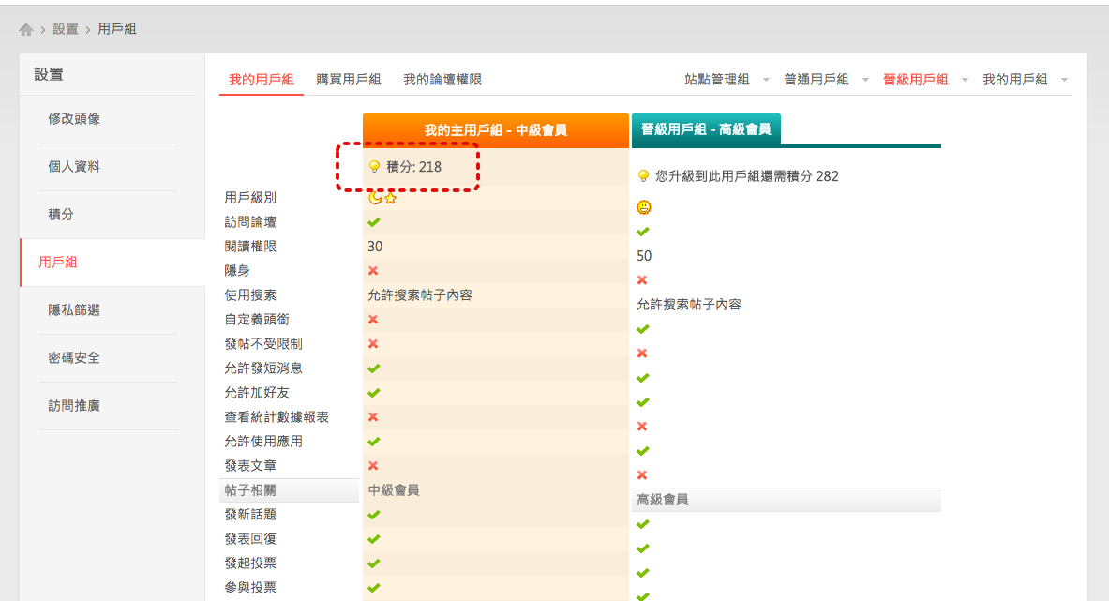
Task: Go to 訪問推廣 sidebar item
Action: click(x=74, y=406)
